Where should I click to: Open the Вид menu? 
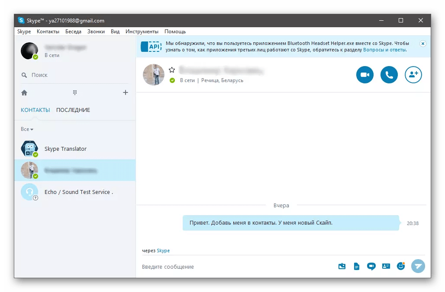115,32
